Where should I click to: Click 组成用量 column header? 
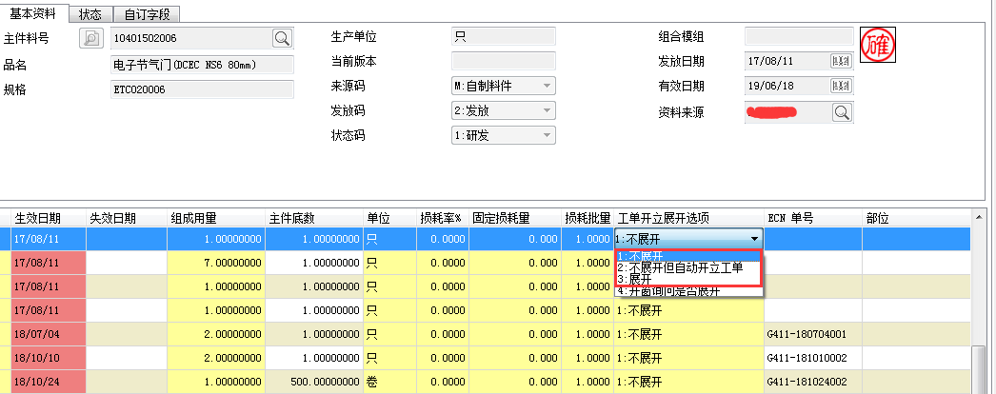[216, 218]
